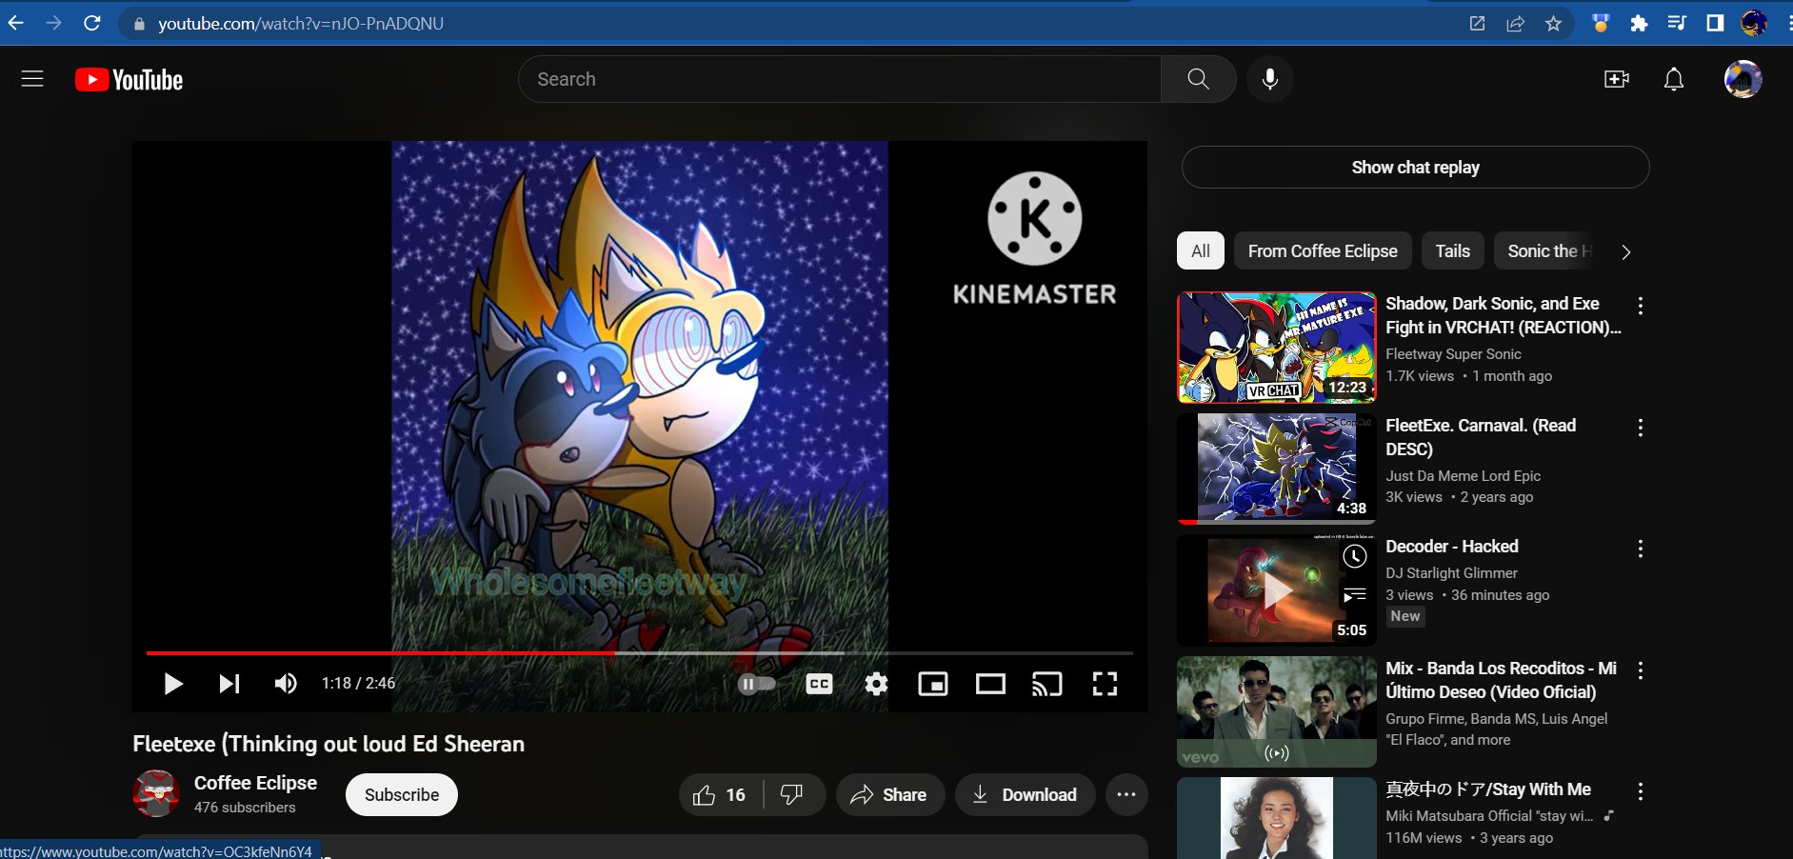Image resolution: width=1793 pixels, height=859 pixels.
Task: Open the browser share icon in the address bar
Action: pos(1515,24)
